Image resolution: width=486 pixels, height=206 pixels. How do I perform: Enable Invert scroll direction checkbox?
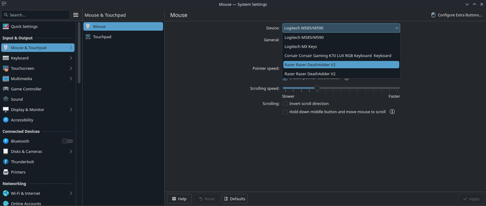click(x=285, y=103)
